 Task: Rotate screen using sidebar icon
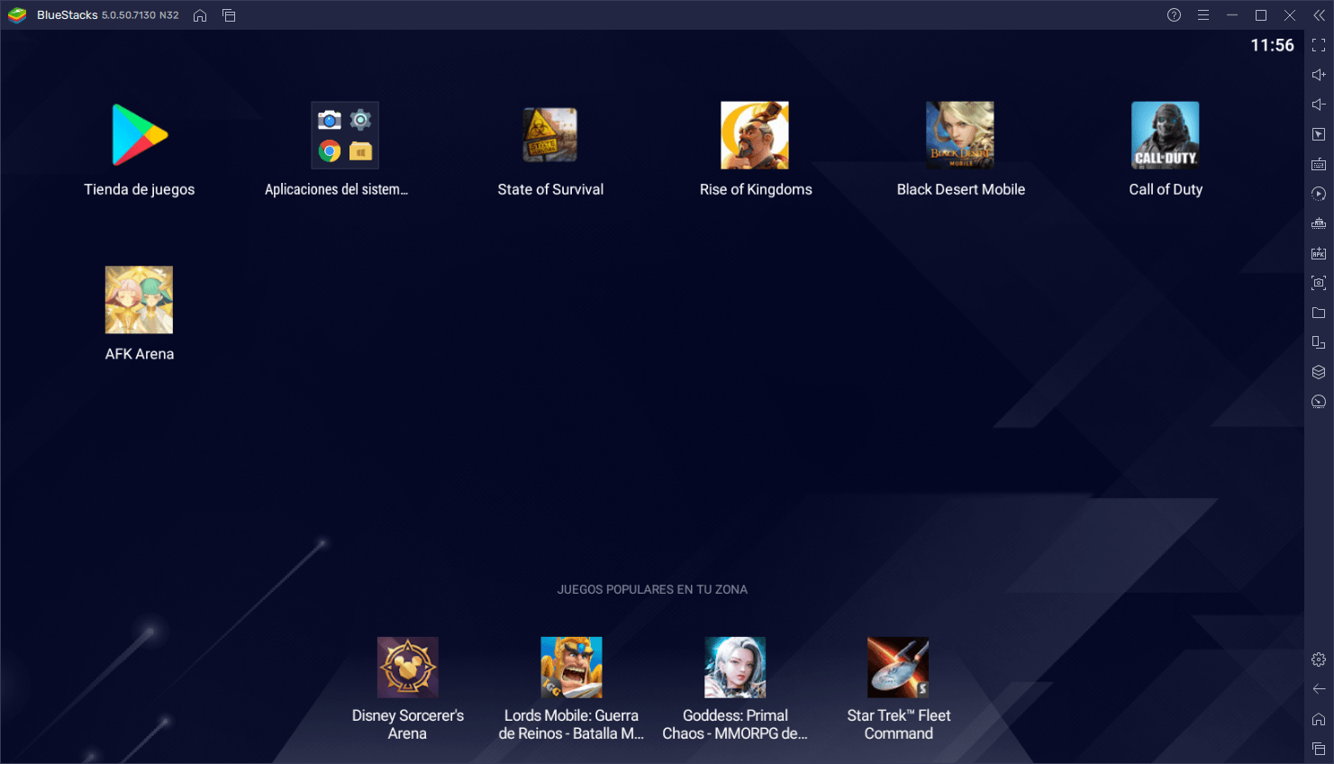click(1319, 342)
